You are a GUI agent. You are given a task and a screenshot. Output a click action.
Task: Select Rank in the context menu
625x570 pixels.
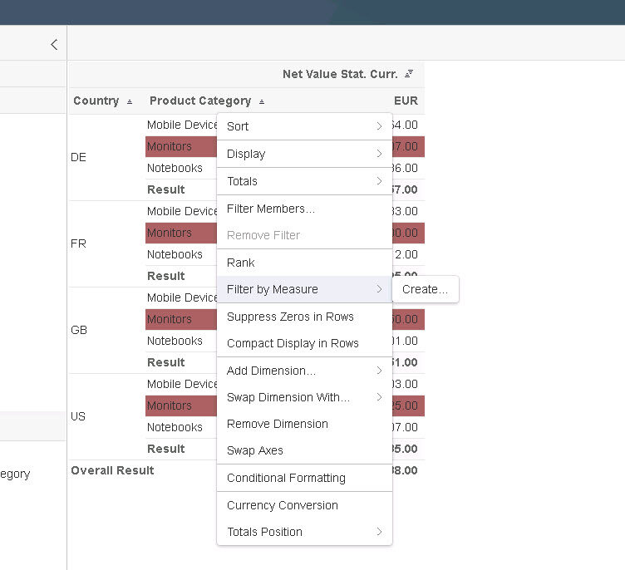[241, 263]
